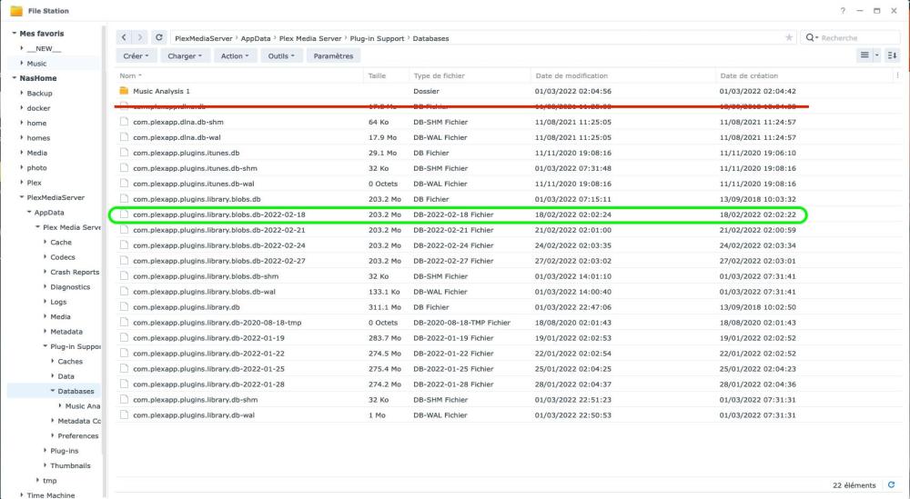The image size is (910, 499).
Task: Open the column options menu icon
Action: (x=898, y=76)
